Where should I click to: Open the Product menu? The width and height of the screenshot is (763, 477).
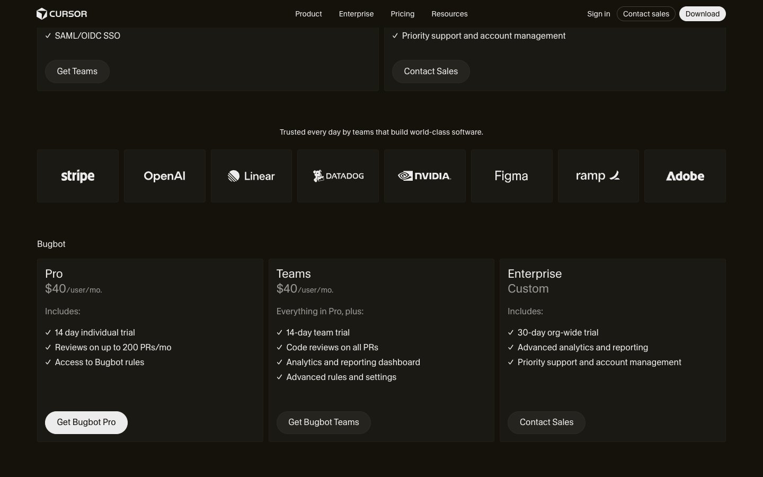tap(308, 14)
